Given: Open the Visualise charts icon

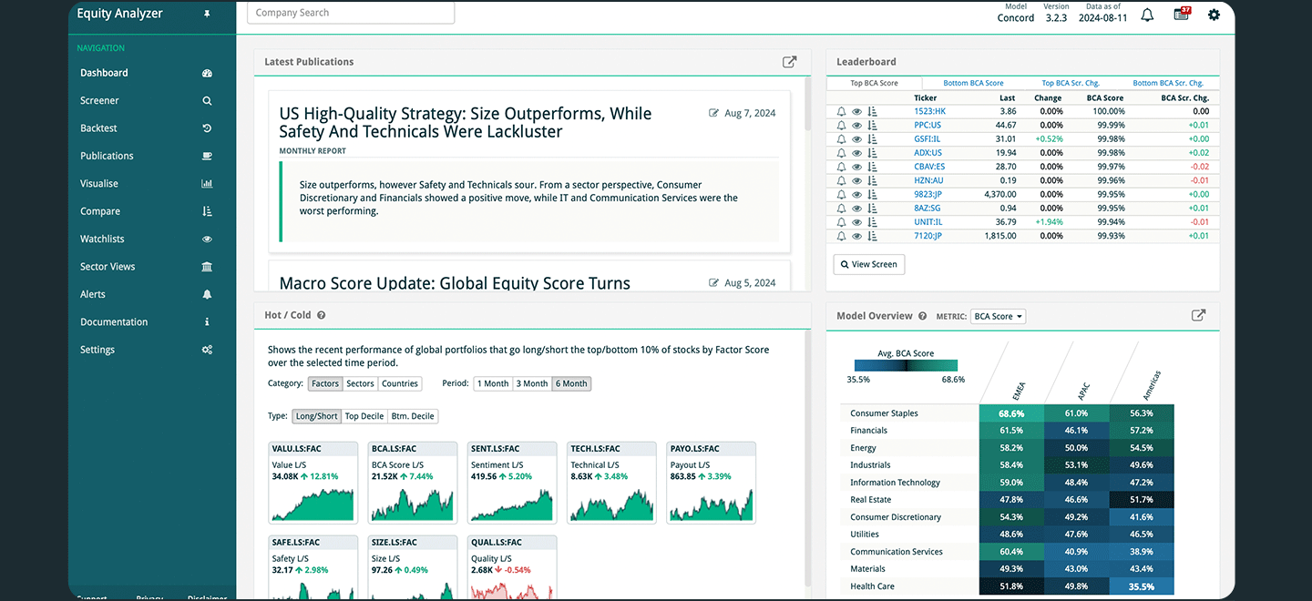Looking at the screenshot, I should coord(207,183).
